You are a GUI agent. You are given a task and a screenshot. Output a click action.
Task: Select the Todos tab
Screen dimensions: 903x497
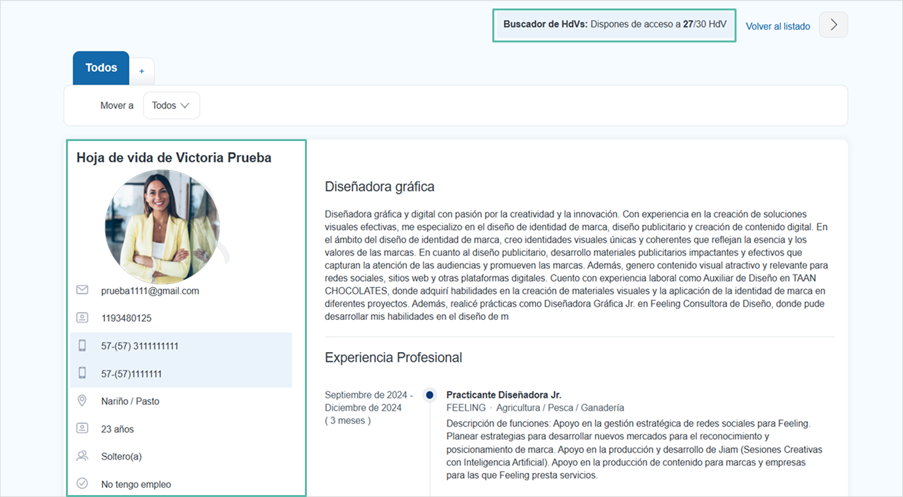point(101,68)
